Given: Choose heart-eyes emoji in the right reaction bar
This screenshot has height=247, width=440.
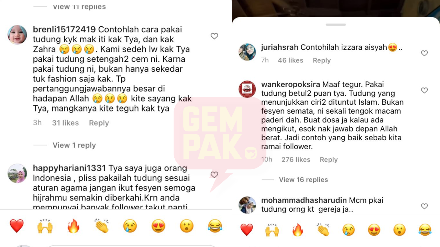Looking at the screenshot, I should 374,230.
